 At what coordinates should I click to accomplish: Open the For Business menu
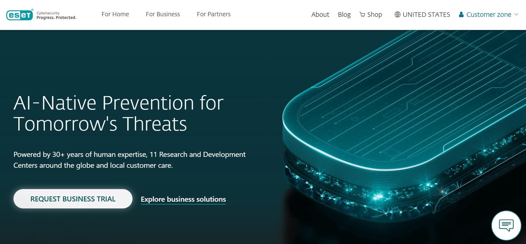[x=163, y=14]
